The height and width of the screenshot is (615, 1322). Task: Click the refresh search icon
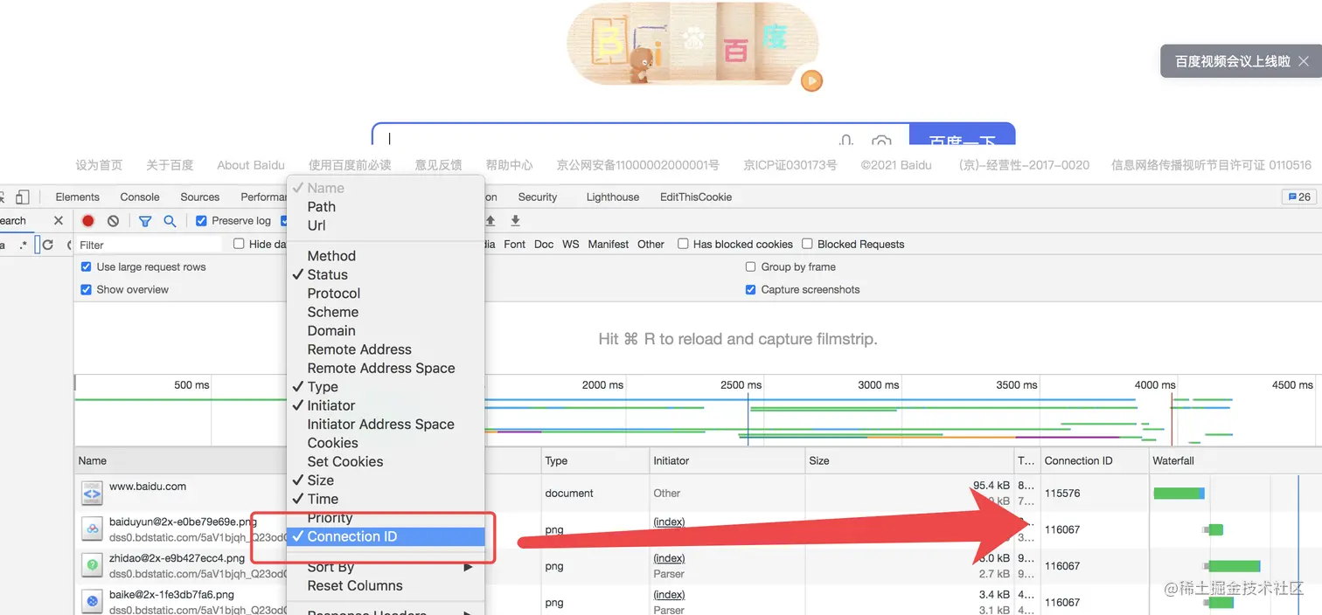click(48, 245)
